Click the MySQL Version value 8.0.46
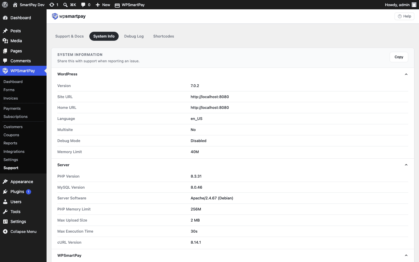Screen dimensions: 419x262 (196, 187)
